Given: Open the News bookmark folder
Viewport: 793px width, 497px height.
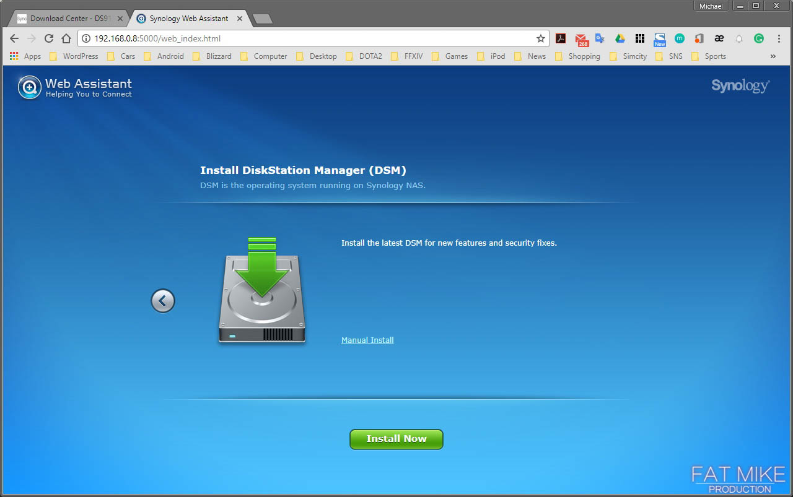Looking at the screenshot, I should 530,56.
